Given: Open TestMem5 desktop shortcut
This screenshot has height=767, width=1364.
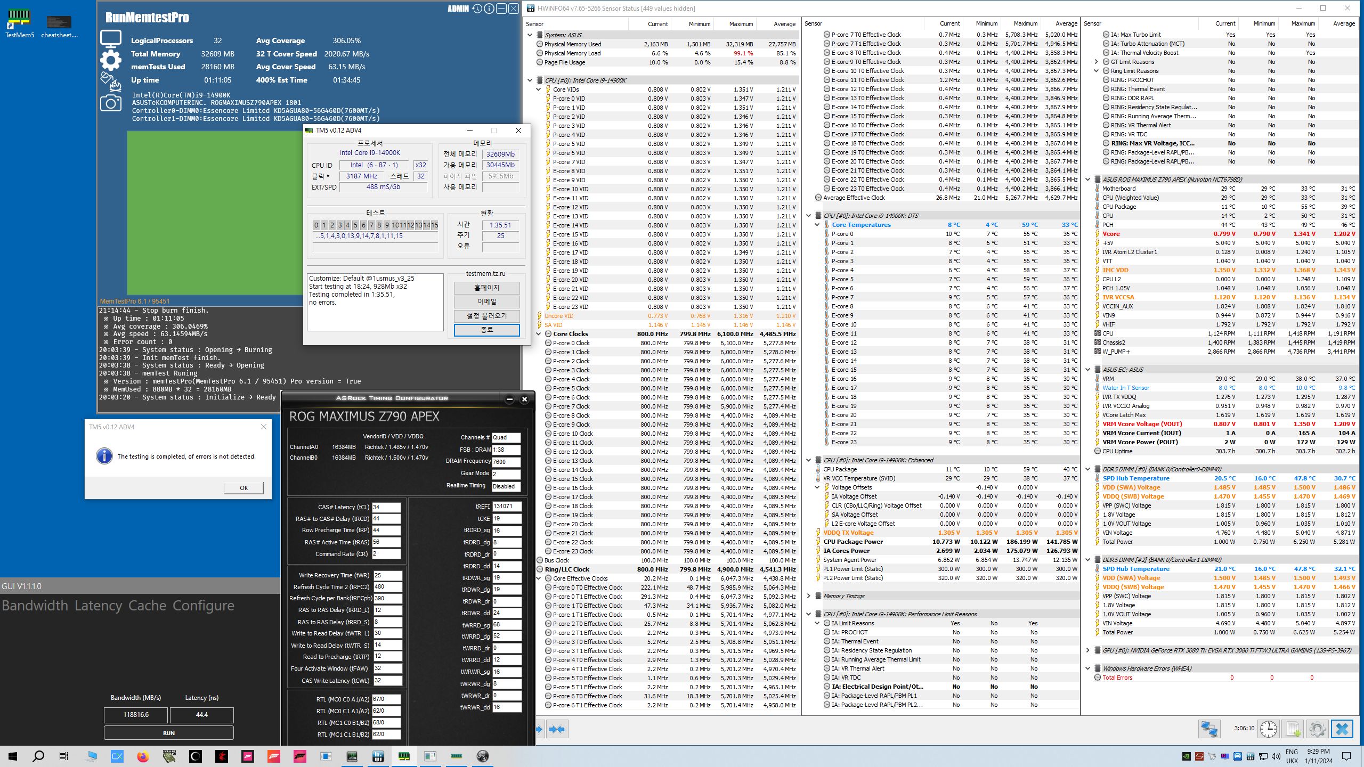Looking at the screenshot, I should tap(19, 23).
